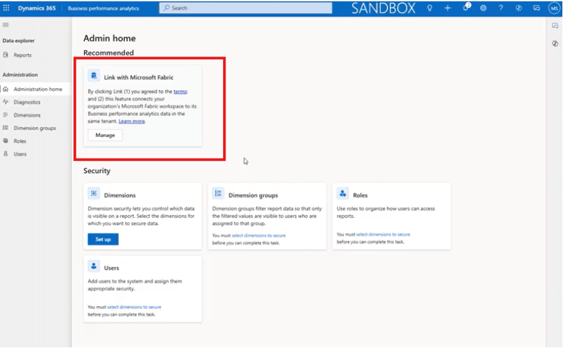Select Users in the left navigation
This screenshot has width=563, height=348.
tap(20, 154)
